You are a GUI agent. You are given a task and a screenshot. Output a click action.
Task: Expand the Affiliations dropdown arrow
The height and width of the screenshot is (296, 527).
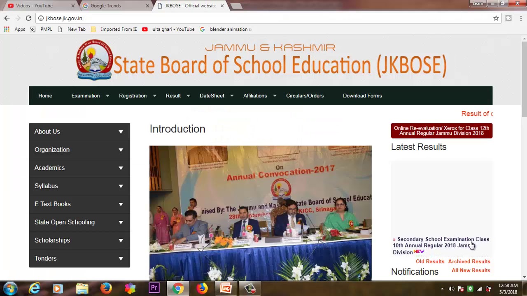click(275, 96)
